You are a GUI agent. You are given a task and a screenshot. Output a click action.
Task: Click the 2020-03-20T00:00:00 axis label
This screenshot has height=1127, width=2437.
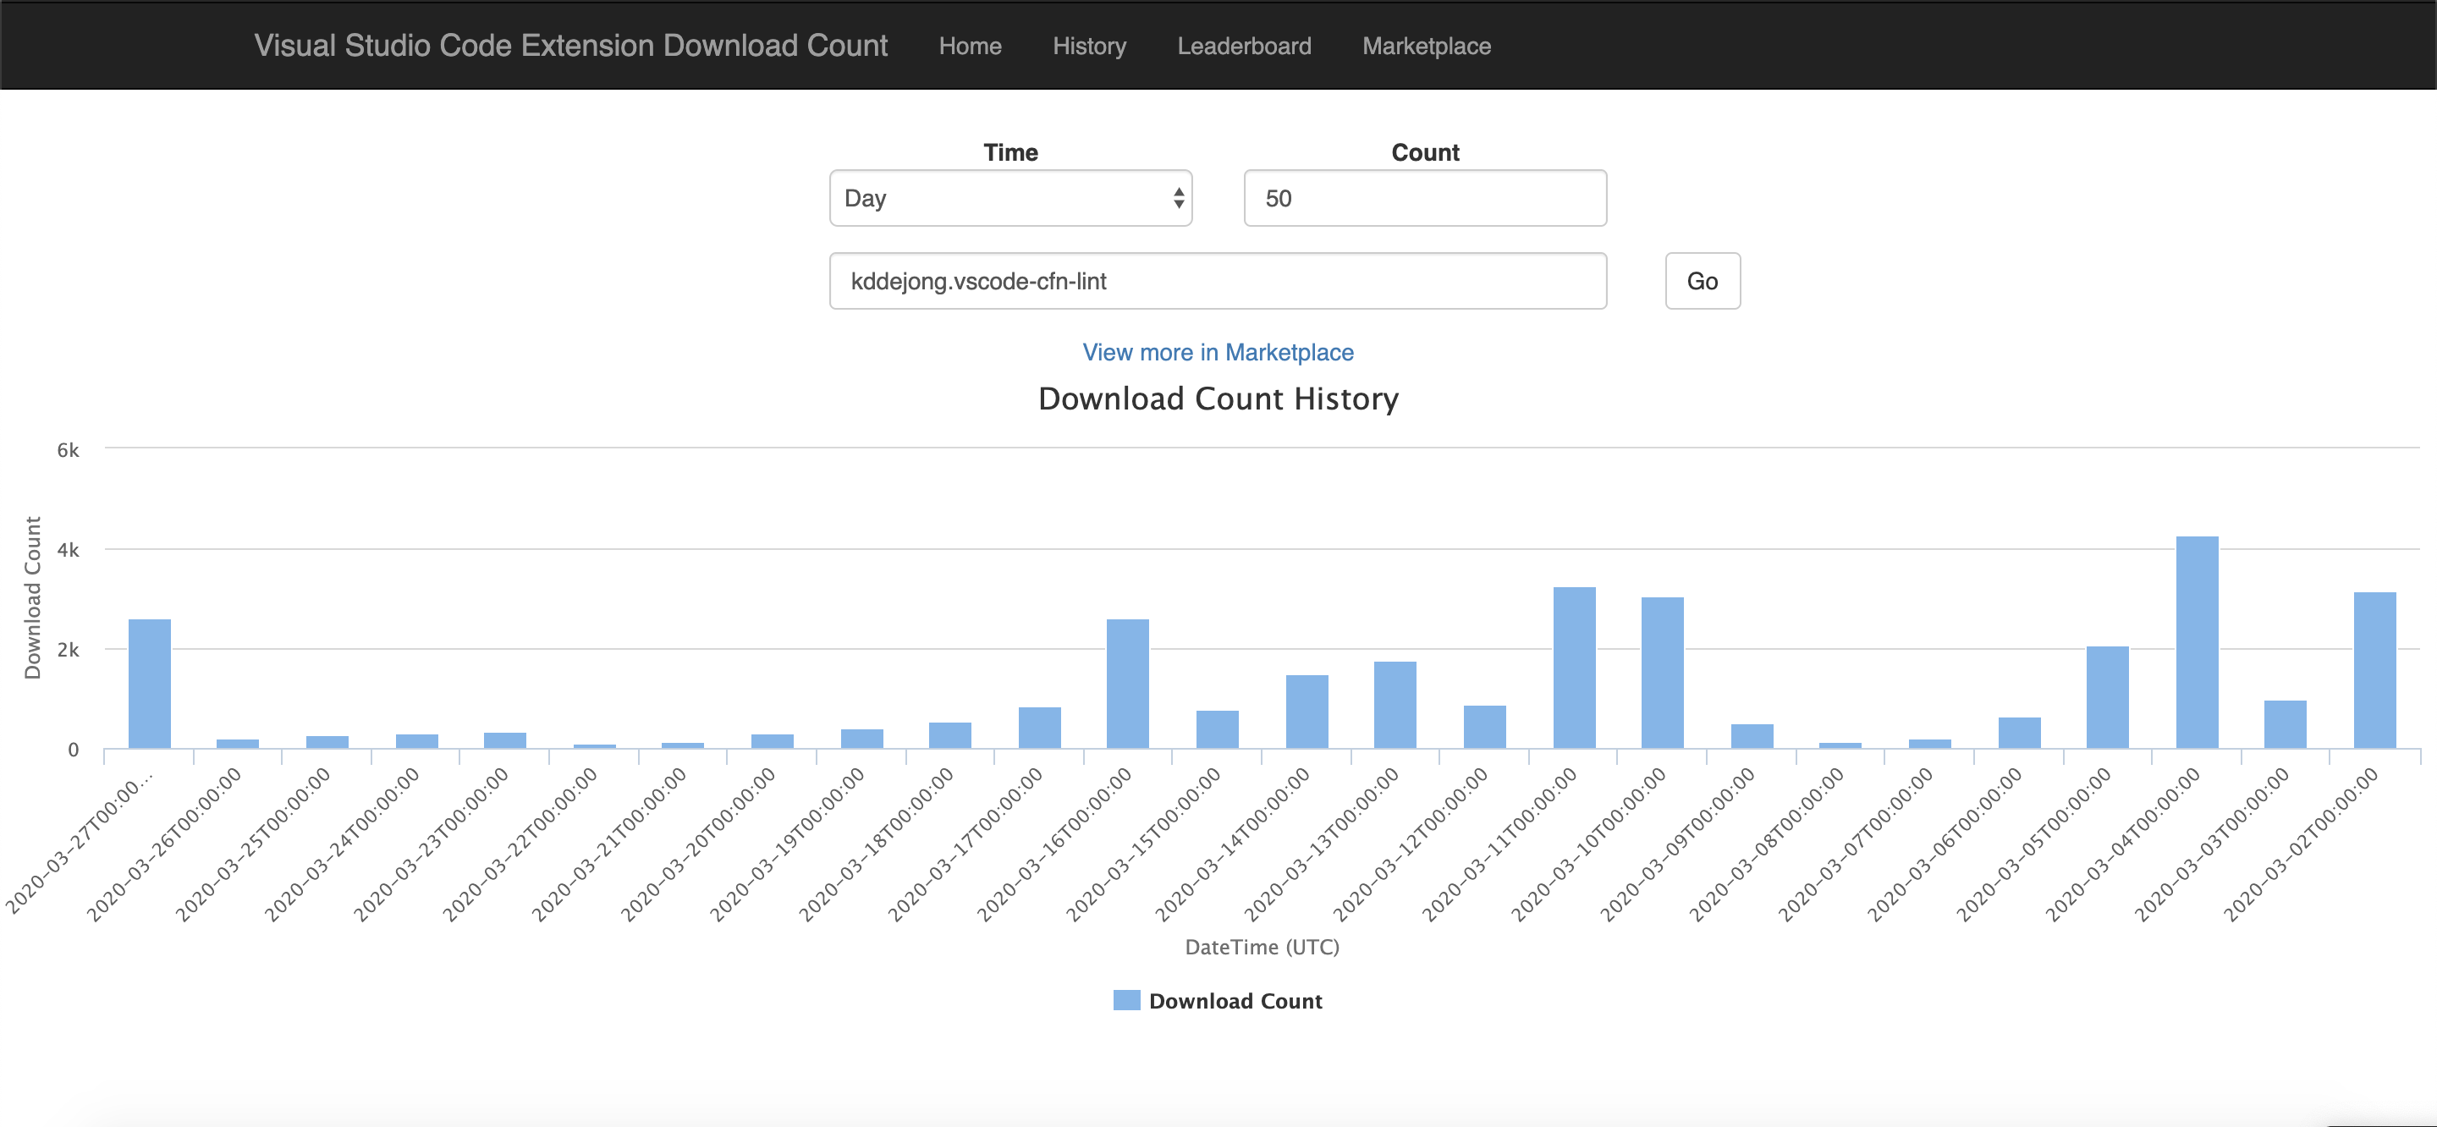click(x=697, y=844)
